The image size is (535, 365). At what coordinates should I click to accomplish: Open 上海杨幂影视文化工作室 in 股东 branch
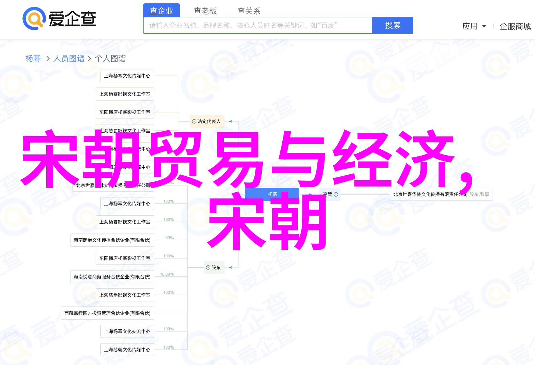[x=125, y=222]
